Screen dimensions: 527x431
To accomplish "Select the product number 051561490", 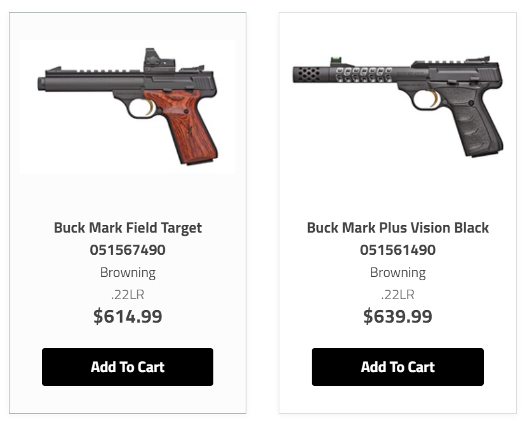I will [x=397, y=250].
